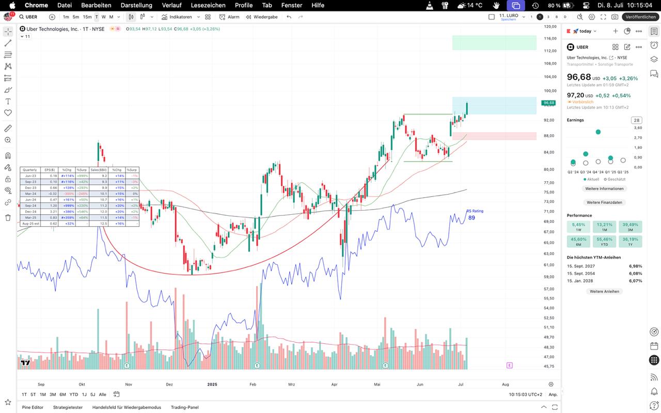Pick the Text tool in left toolbar

[x=8, y=101]
